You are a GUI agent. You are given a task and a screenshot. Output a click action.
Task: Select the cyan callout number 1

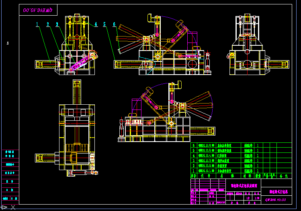(x=37, y=24)
